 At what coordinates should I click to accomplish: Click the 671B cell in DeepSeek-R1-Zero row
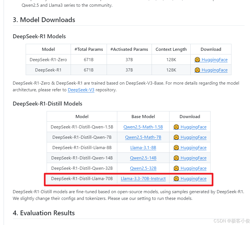coord(89,60)
